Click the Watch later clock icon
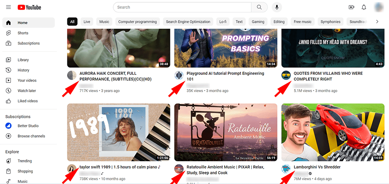This screenshot has width=389, height=184. pyautogui.click(x=9, y=91)
